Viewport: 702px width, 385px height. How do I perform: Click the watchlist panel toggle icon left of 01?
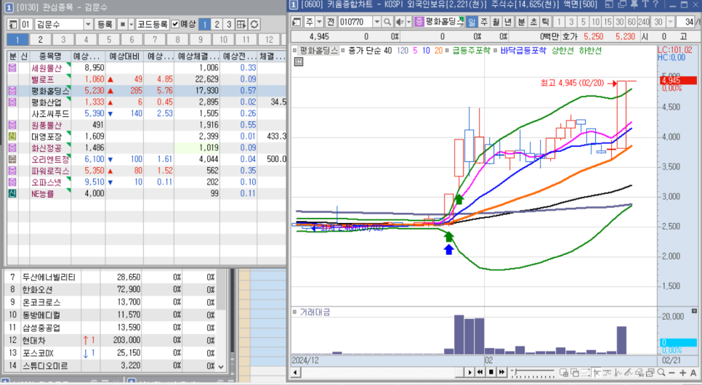pyautogui.click(x=12, y=24)
